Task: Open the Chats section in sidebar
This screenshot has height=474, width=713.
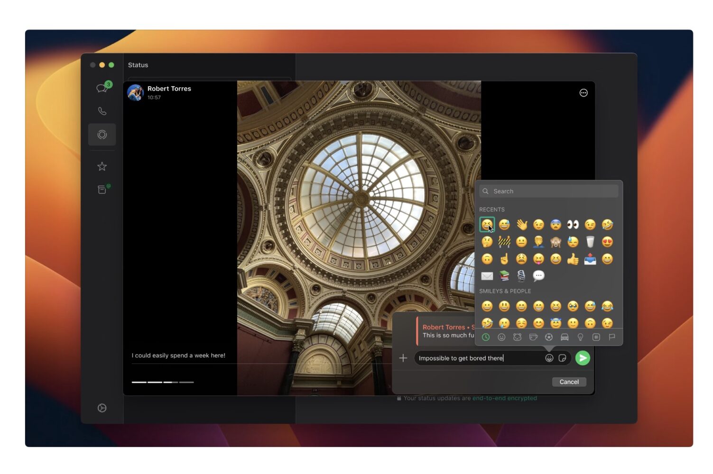Action: [102, 88]
